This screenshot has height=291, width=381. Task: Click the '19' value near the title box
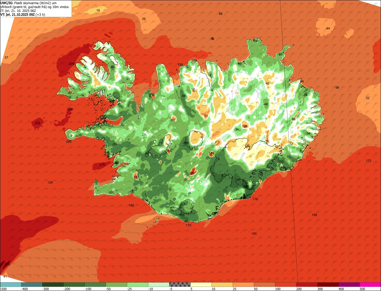98,11
